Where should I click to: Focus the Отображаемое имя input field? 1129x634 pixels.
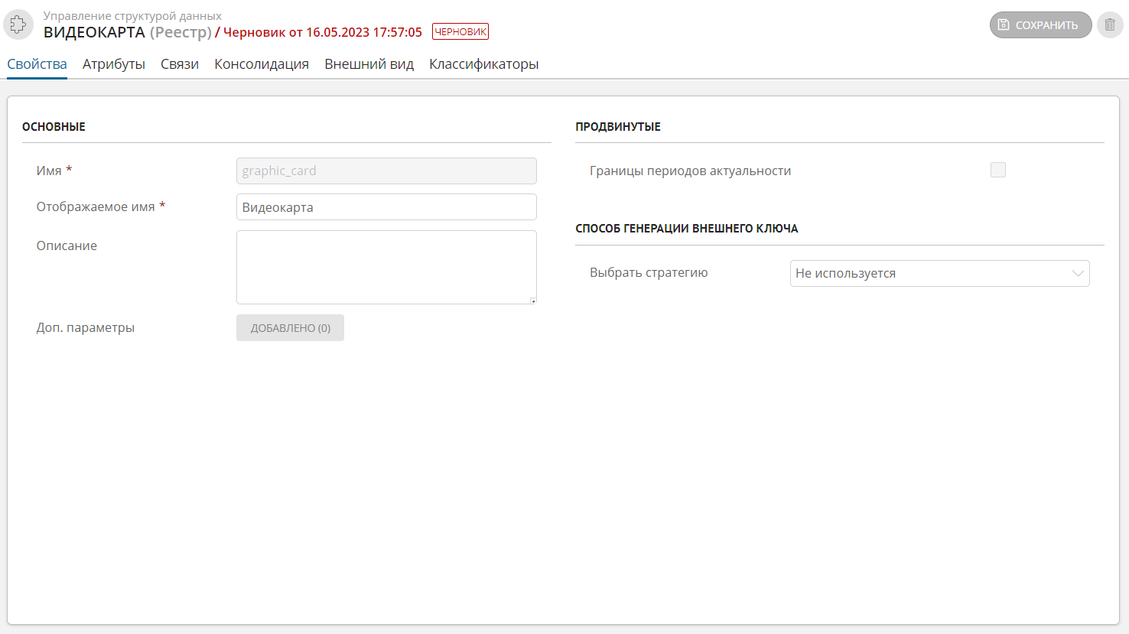pos(386,207)
